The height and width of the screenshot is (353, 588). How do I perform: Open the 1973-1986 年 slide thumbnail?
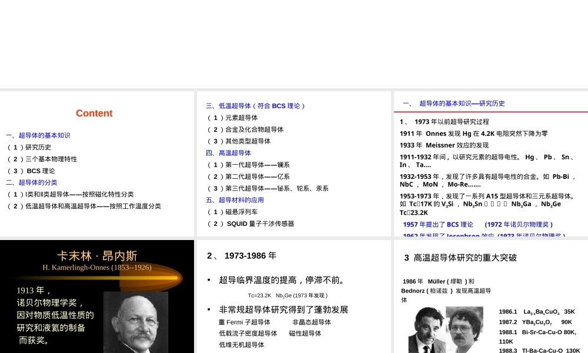pos(293,297)
